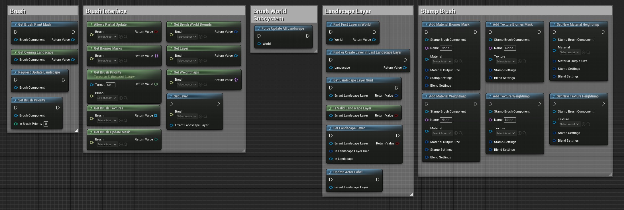Select the Stamp Brush comment box title
Image resolution: width=624 pixels, height=210 pixels.
(515, 11)
